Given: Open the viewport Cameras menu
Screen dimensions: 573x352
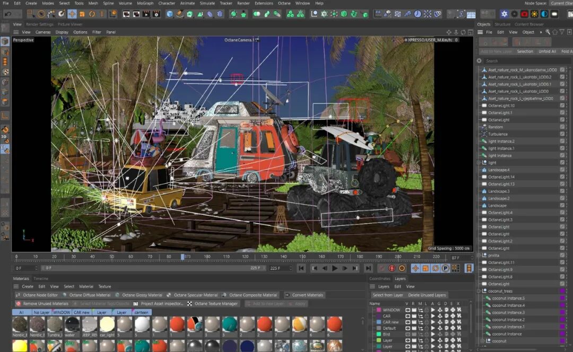Looking at the screenshot, I should [43, 32].
